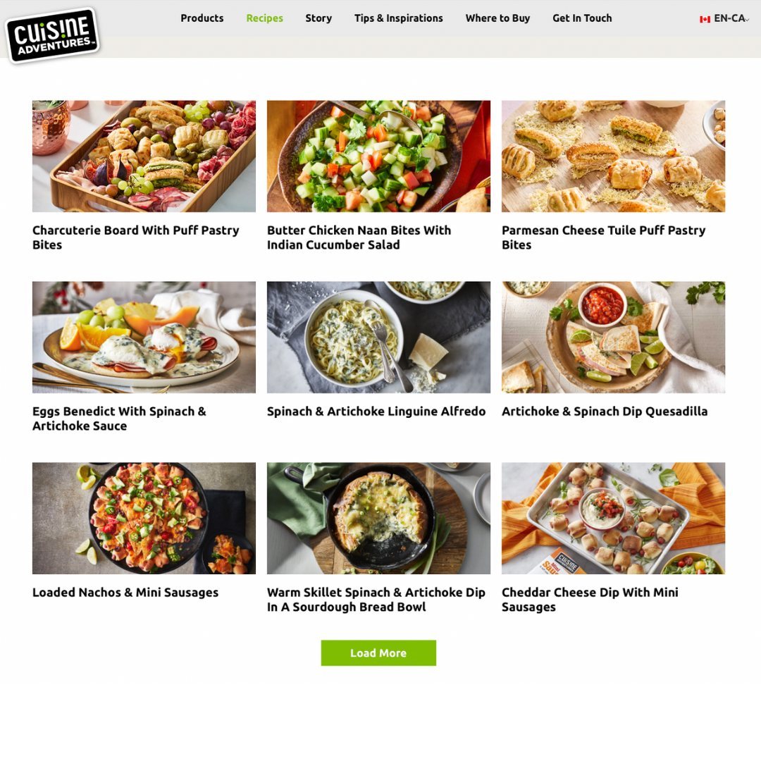The height and width of the screenshot is (761, 761).
Task: Open the Eggs Benedict recipe photo
Action: click(144, 338)
